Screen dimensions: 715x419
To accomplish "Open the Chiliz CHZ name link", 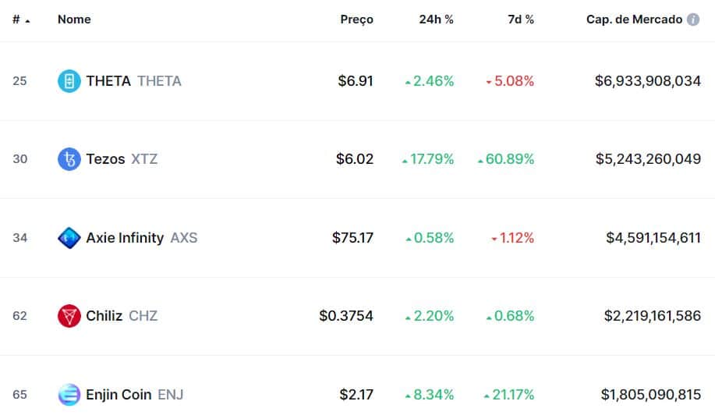I will click(x=122, y=316).
